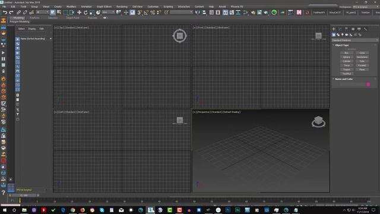
Task: Select the Cameras creation category
Action: tap(347, 35)
